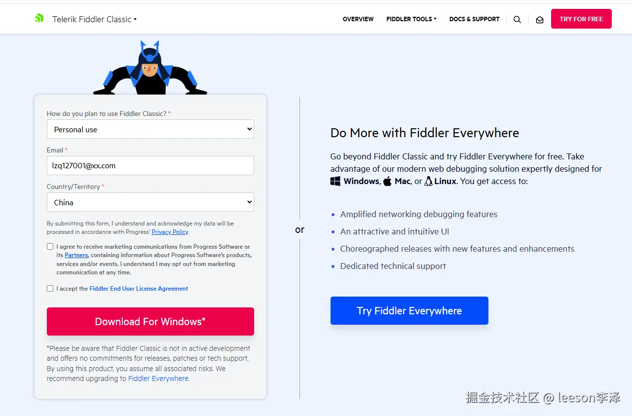Open the China country dropdown

(150, 202)
